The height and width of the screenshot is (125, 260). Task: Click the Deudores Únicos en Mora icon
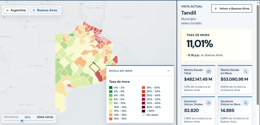pyautogui.click(x=246, y=103)
